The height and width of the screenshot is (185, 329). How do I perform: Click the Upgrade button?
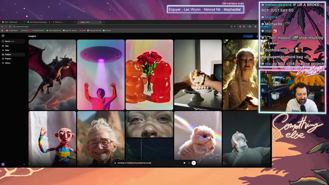pos(248,36)
